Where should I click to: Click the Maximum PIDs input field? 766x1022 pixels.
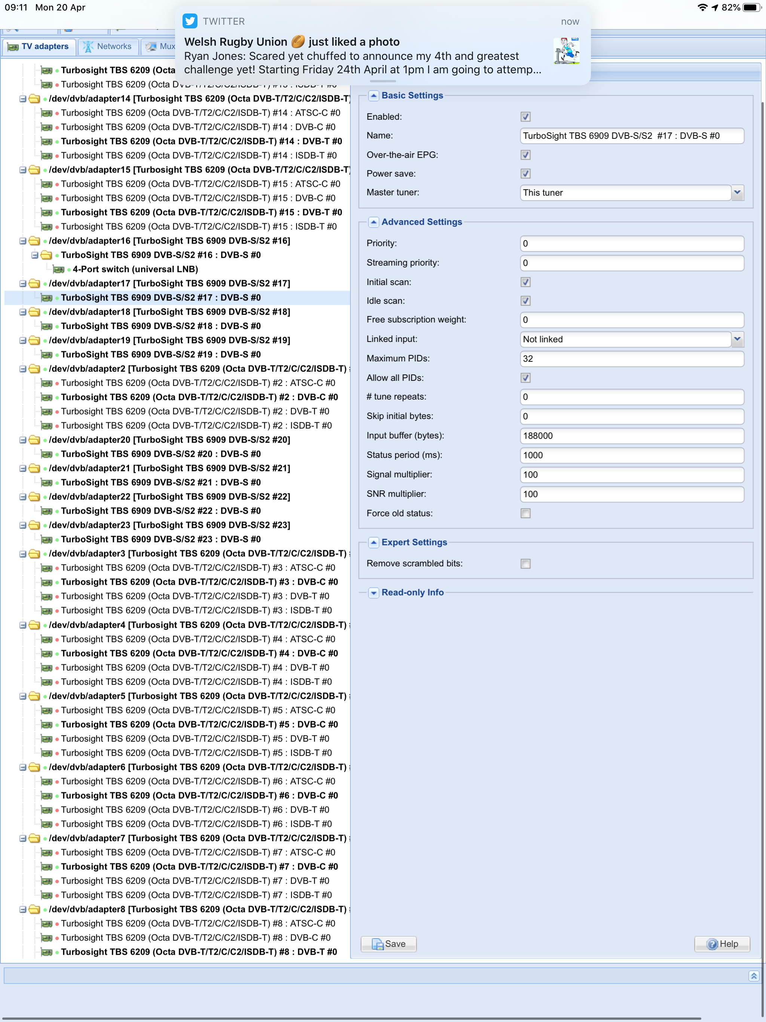pyautogui.click(x=632, y=358)
